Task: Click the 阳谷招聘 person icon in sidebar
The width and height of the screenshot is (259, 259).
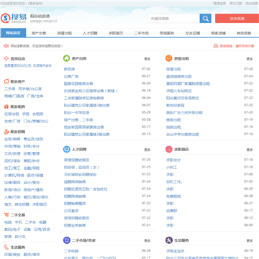Action: point(6,132)
